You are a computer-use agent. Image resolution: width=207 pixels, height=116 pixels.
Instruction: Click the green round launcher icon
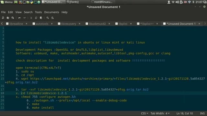[x=39, y=2]
